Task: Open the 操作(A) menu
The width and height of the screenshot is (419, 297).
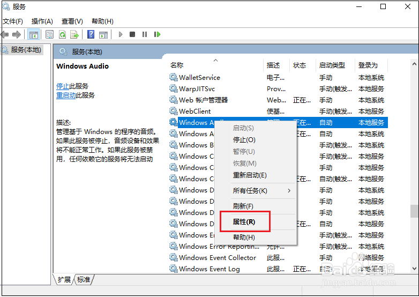Action: click(x=42, y=21)
